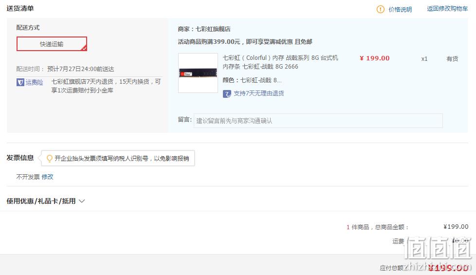
Task: Open the 七彩虹 Colorful 8G memory product title
Action: coord(280,62)
